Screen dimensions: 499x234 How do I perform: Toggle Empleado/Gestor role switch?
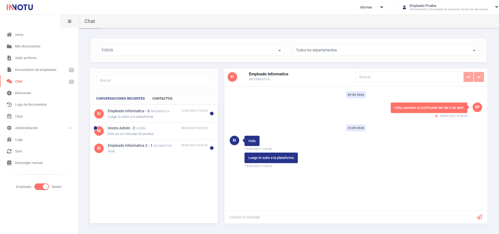[41, 187]
